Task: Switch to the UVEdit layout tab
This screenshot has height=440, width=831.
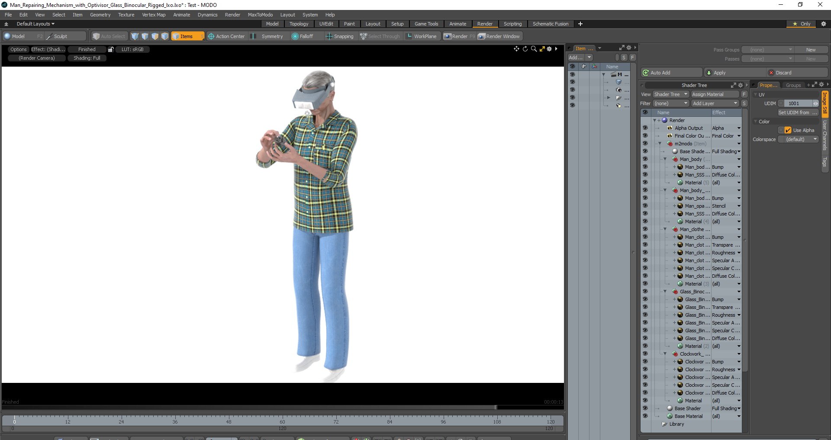Action: (x=326, y=24)
